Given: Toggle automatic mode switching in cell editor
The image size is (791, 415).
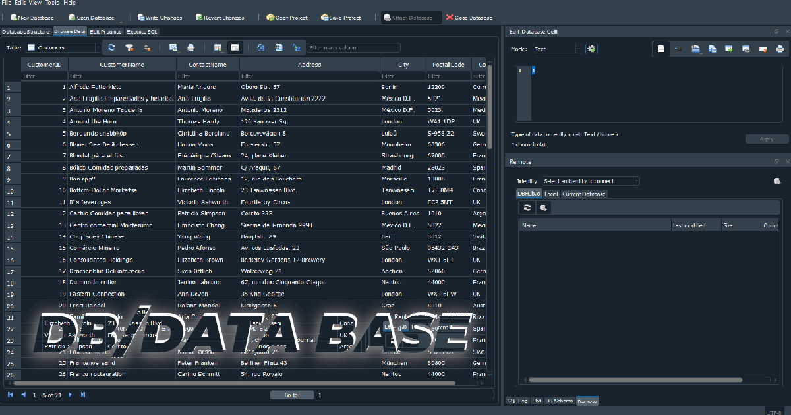Looking at the screenshot, I should click(591, 49).
